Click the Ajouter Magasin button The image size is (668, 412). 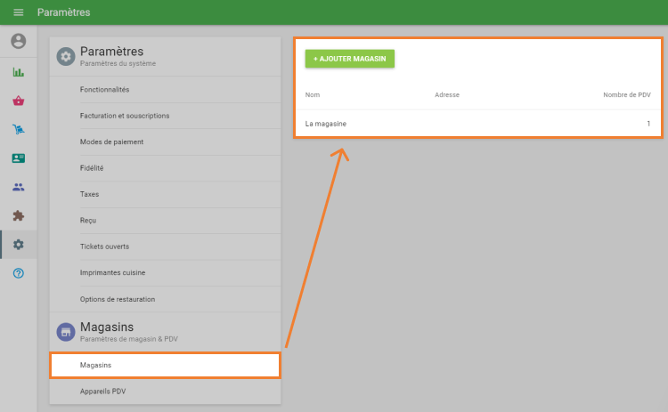coord(349,59)
